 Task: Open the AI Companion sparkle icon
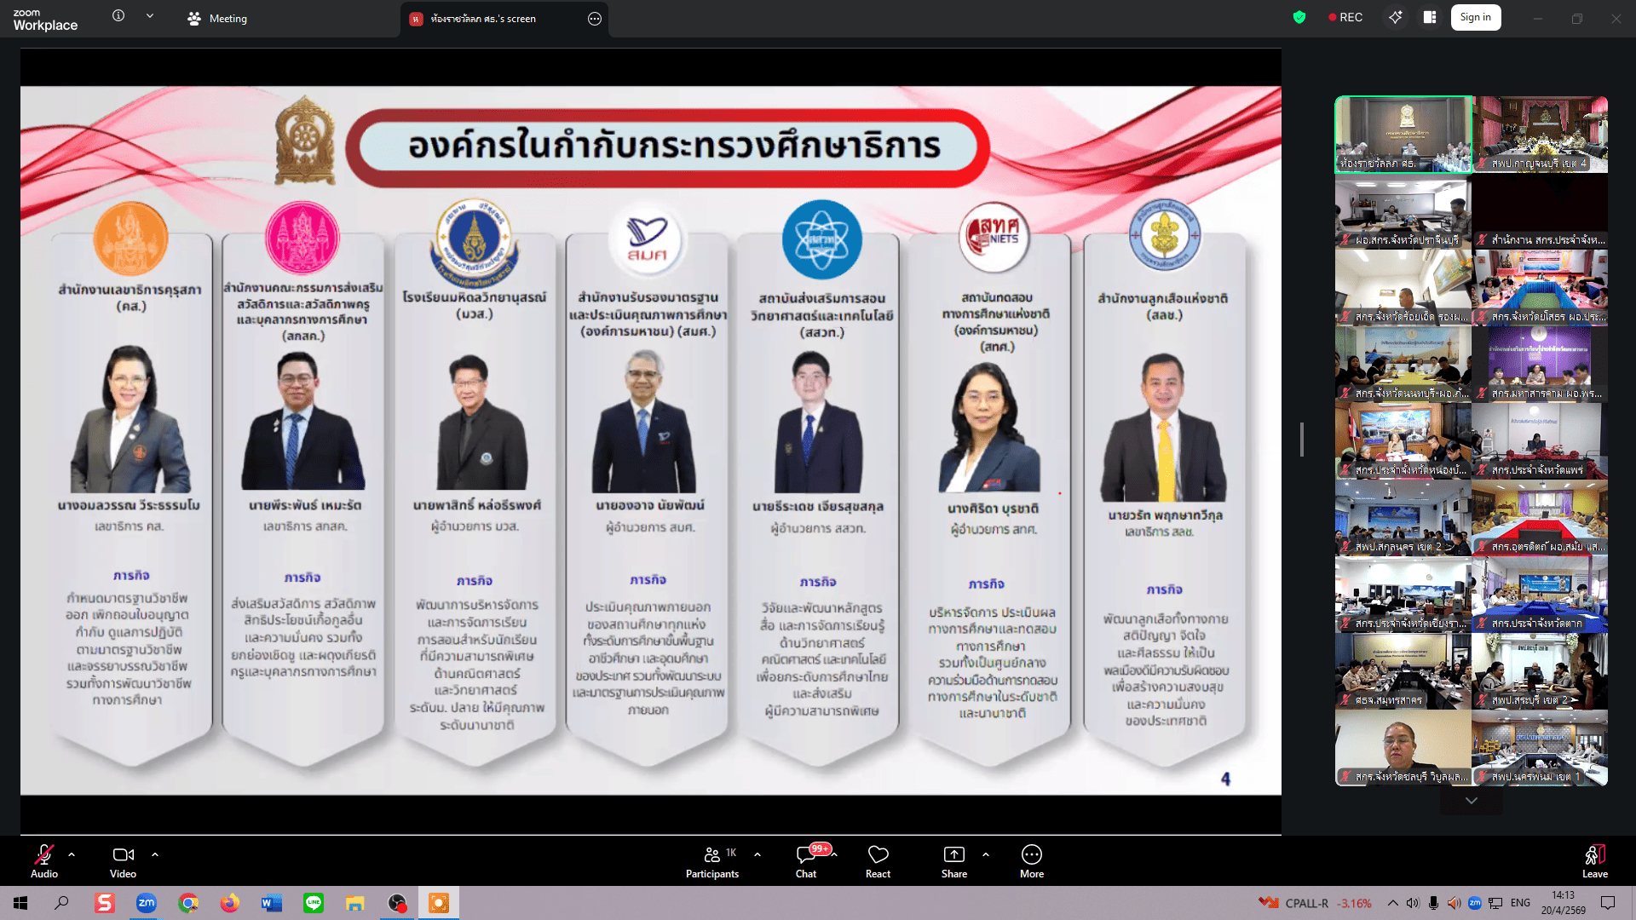point(1395,17)
